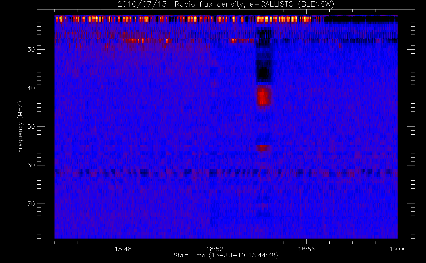Click the bright red burst near 42 MHz

click(264, 97)
